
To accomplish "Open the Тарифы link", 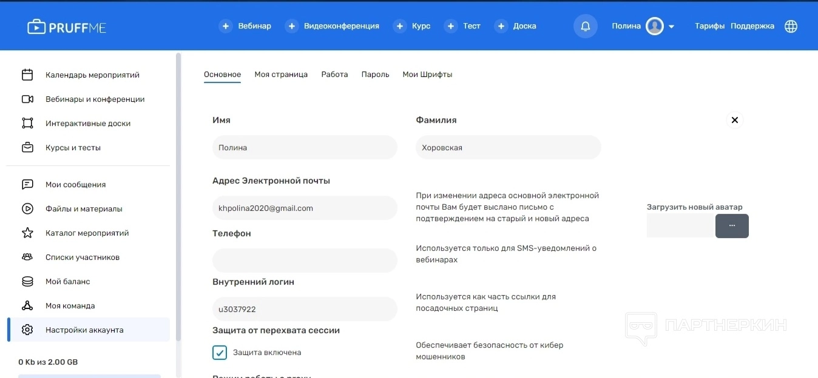I will coord(709,26).
